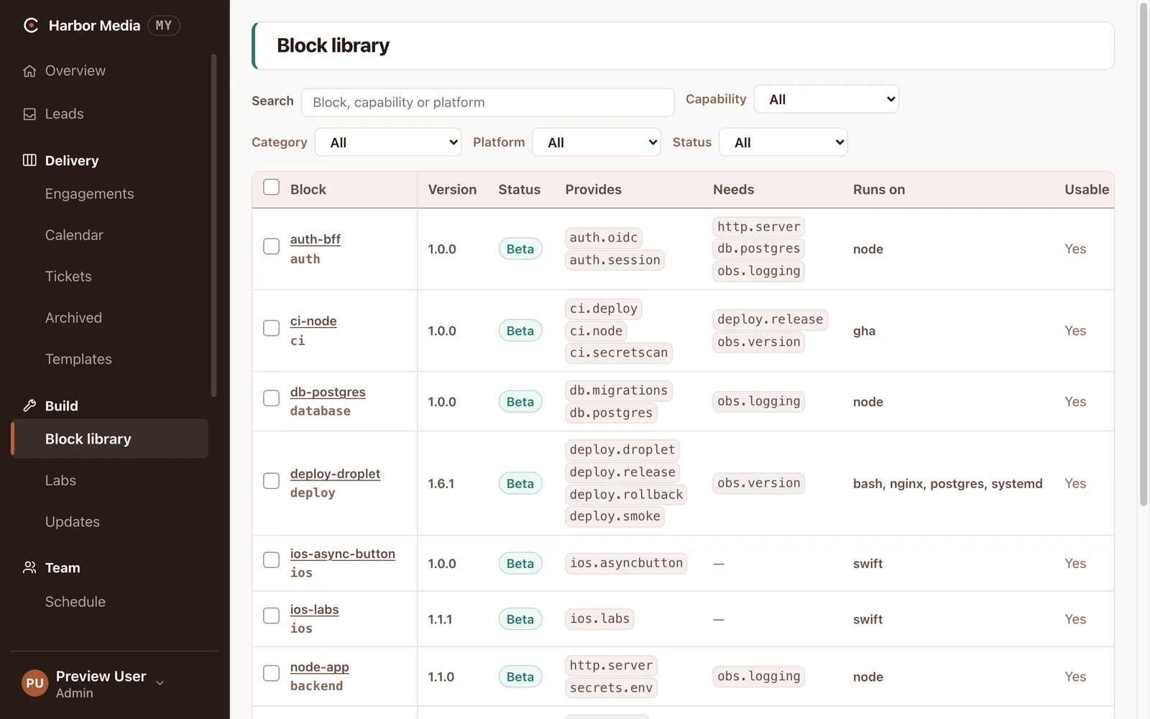Open Tickets in the sidebar
1150x719 pixels.
[68, 277]
